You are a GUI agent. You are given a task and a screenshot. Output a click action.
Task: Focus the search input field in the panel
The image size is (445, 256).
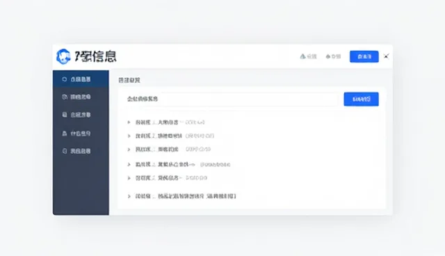point(232,99)
